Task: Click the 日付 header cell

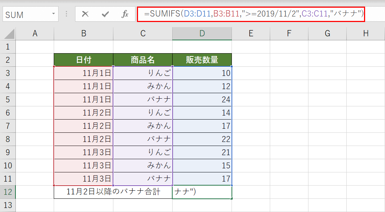Action: pos(83,59)
